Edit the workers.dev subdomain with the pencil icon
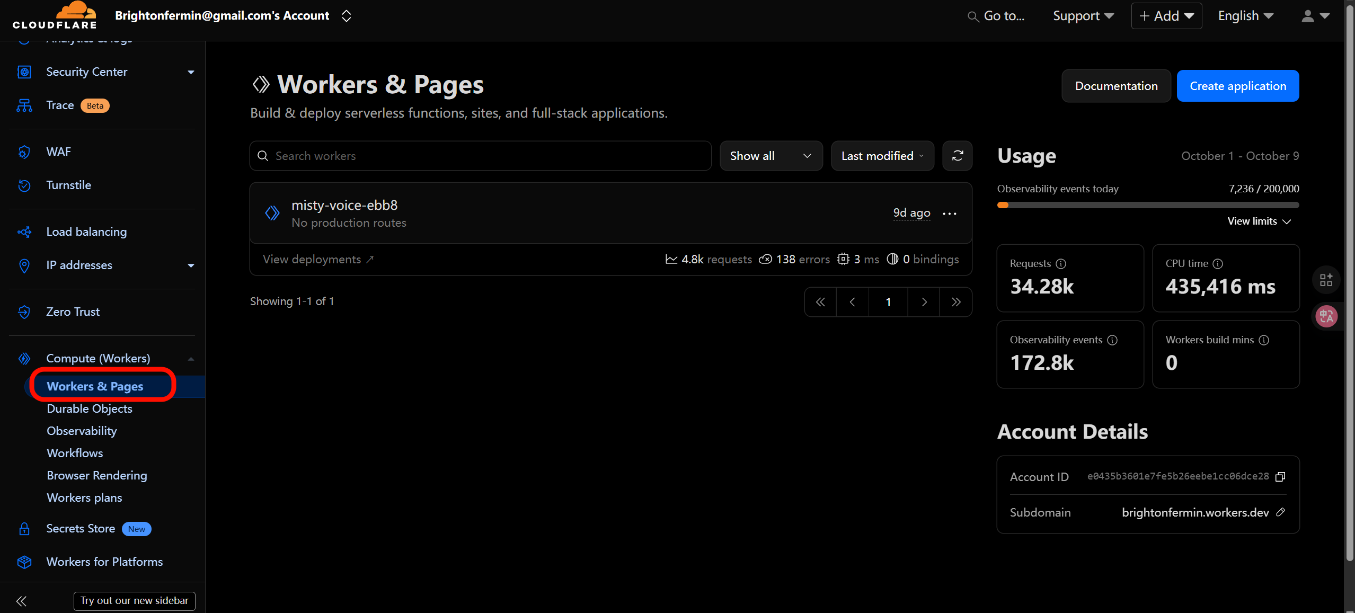Viewport: 1355px width, 613px height. pyautogui.click(x=1280, y=512)
